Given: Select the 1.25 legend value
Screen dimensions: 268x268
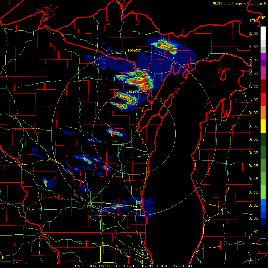Looking at the screenshot, I should (x=253, y=86).
